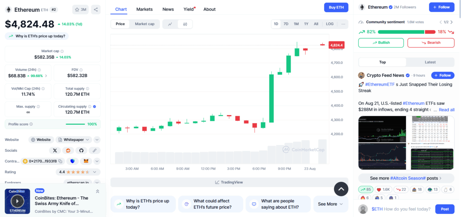Vote Bullish on community sentiment

pos(381,42)
